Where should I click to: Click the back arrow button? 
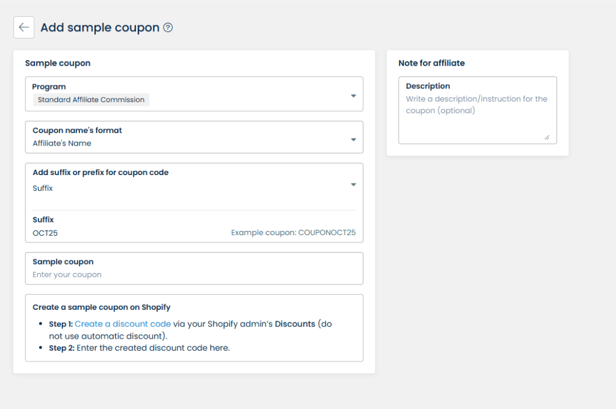[x=24, y=28]
